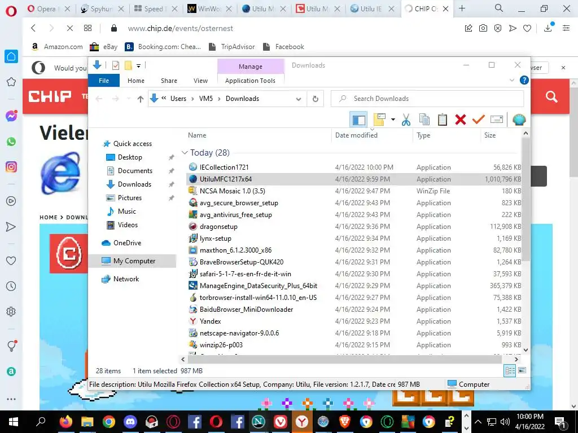Add page to bookmarks heart icon
The image size is (578, 433).
[527, 28]
